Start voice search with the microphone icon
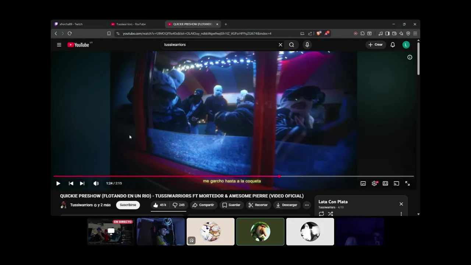This screenshot has height=265, width=471. point(307,45)
